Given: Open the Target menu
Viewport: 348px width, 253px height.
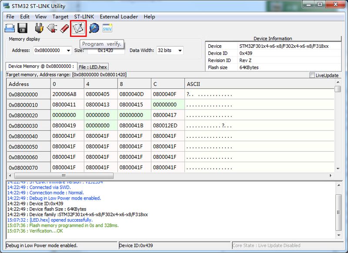Looking at the screenshot, I should pyautogui.click(x=60, y=17).
